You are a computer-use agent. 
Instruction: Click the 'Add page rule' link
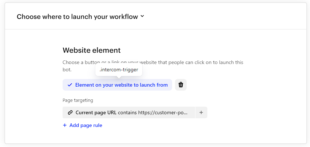pyautogui.click(x=86, y=125)
